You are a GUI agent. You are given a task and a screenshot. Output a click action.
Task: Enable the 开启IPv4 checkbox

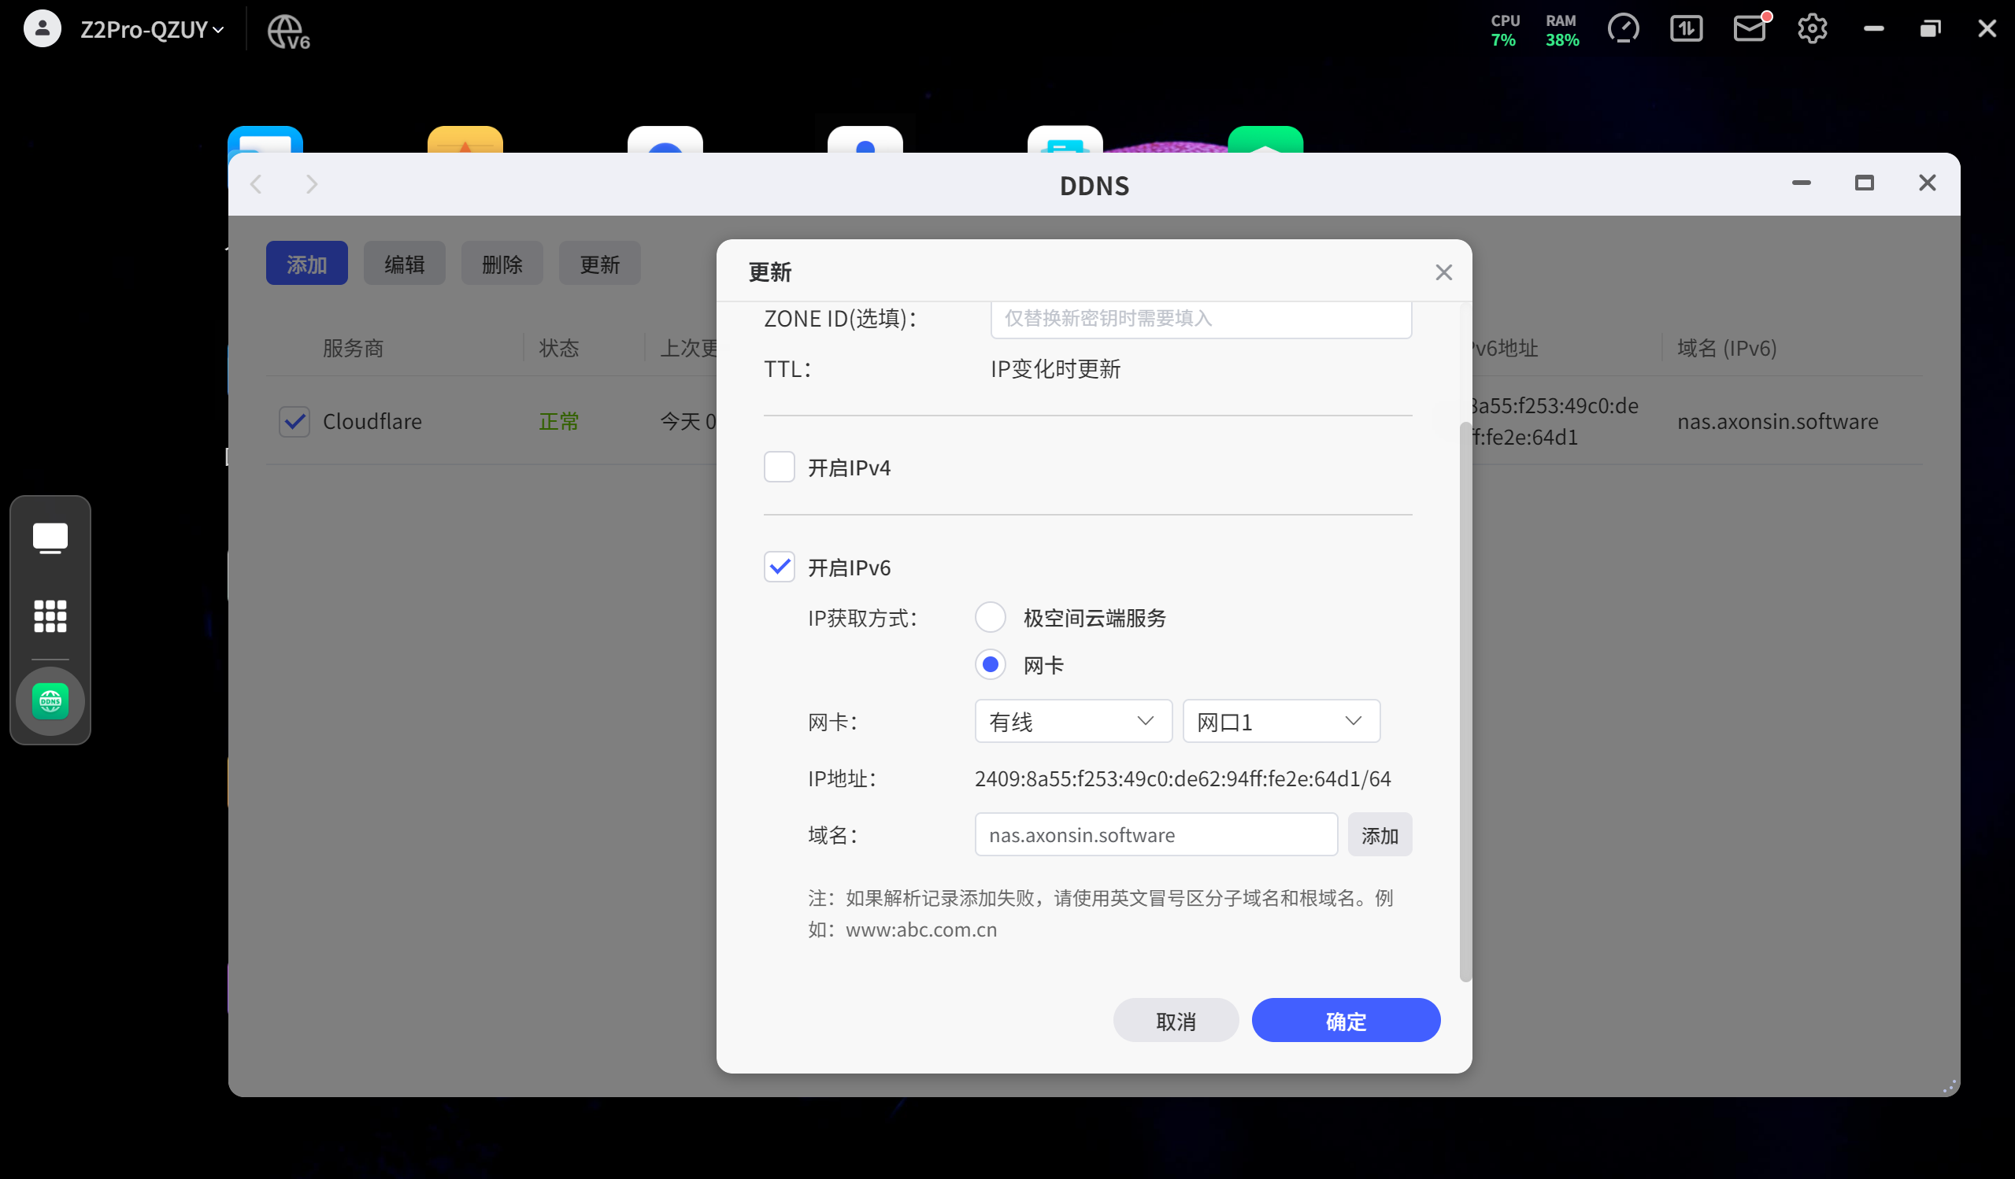779,467
